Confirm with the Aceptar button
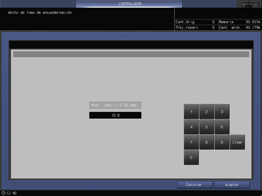This screenshot has height=196, width=262. pos(232,185)
